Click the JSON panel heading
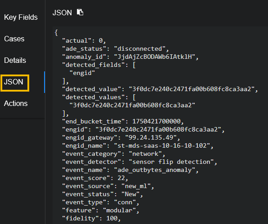Image resolution: width=268 pixels, height=224 pixels. pyautogui.click(x=62, y=13)
